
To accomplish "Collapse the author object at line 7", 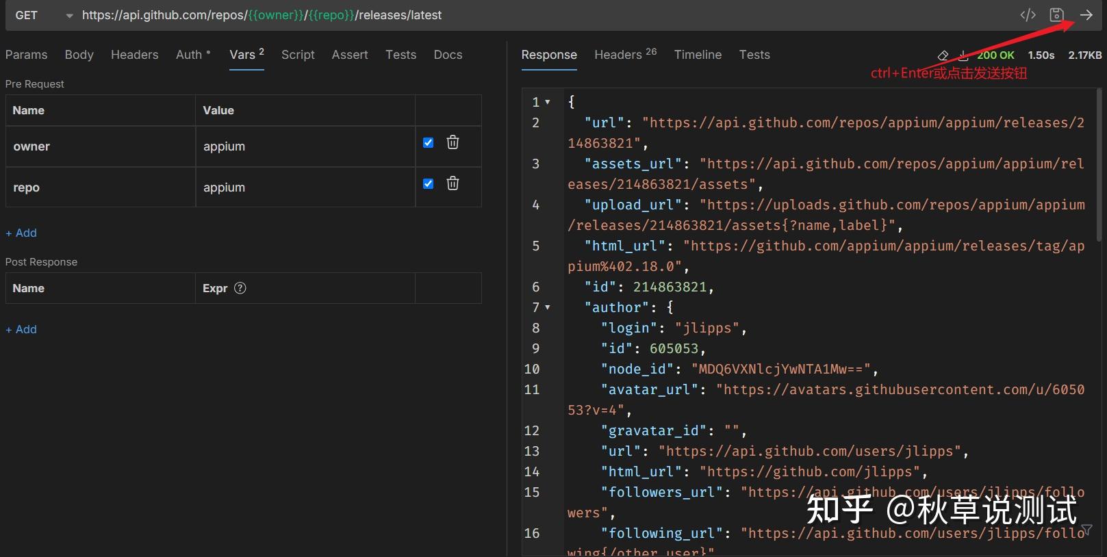I will tap(548, 307).
